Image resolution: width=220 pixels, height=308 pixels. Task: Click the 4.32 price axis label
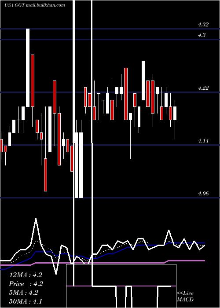(203, 25)
